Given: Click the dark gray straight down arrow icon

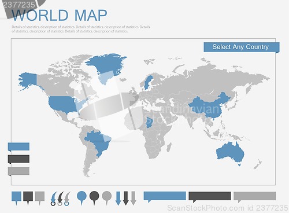Looking at the screenshot, I should [126, 198].
